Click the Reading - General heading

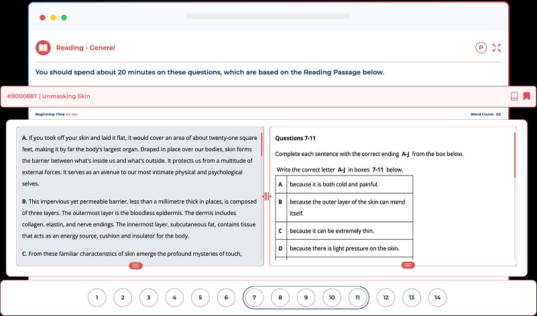(x=85, y=48)
